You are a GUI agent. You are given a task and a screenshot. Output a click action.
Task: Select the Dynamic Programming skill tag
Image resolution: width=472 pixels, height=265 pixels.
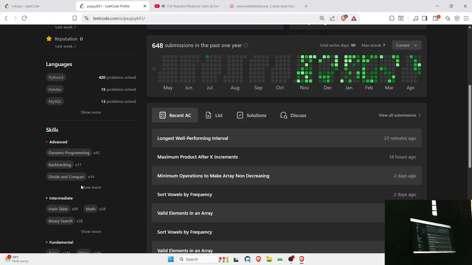tap(69, 153)
